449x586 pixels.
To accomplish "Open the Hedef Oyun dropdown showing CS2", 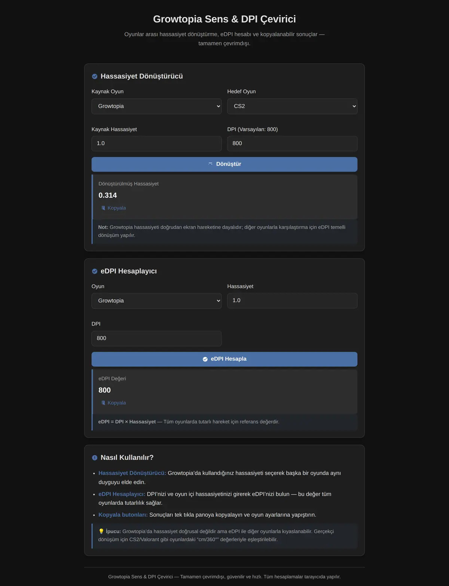I will click(x=292, y=106).
